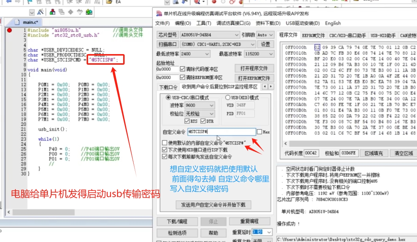Uncheck the DTR checkbox
This screenshot has width=417, height=242.
pos(203,121)
